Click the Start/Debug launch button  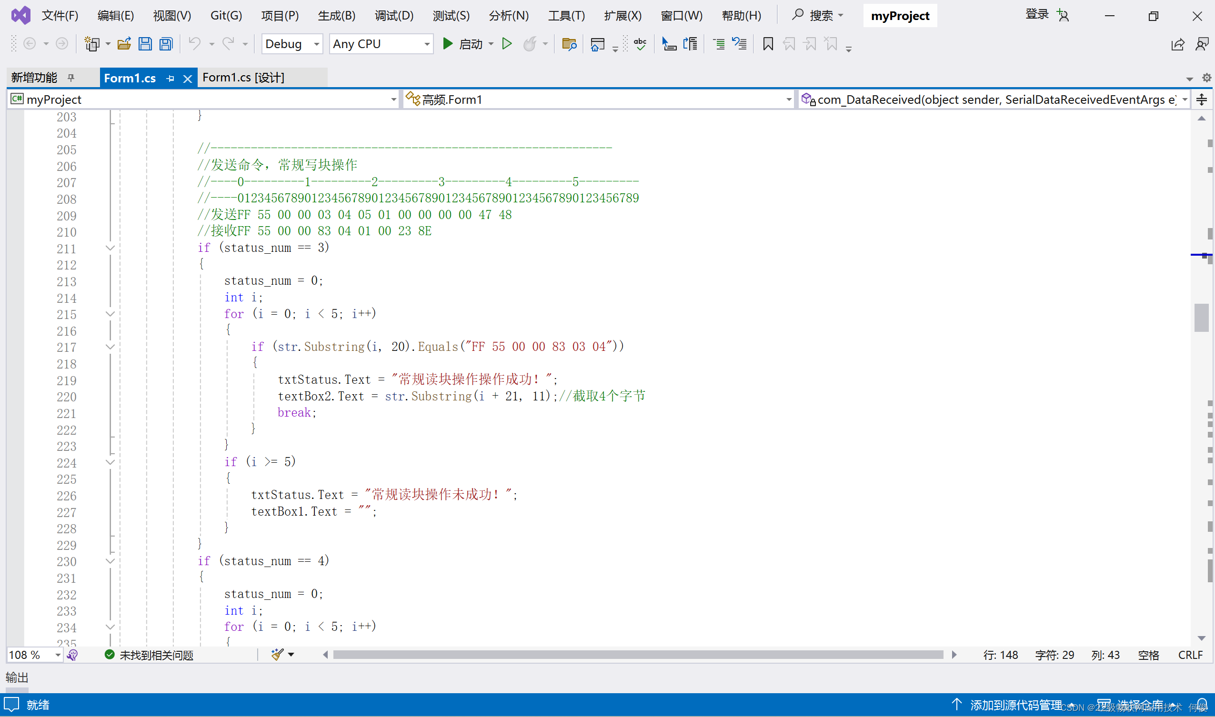point(448,44)
